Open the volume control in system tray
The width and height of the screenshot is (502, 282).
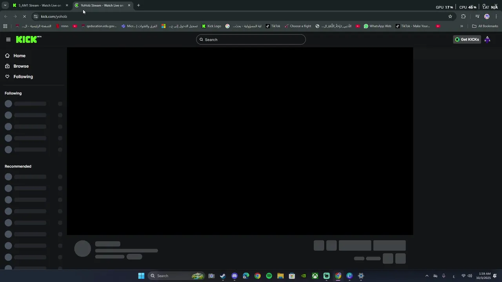(x=470, y=276)
